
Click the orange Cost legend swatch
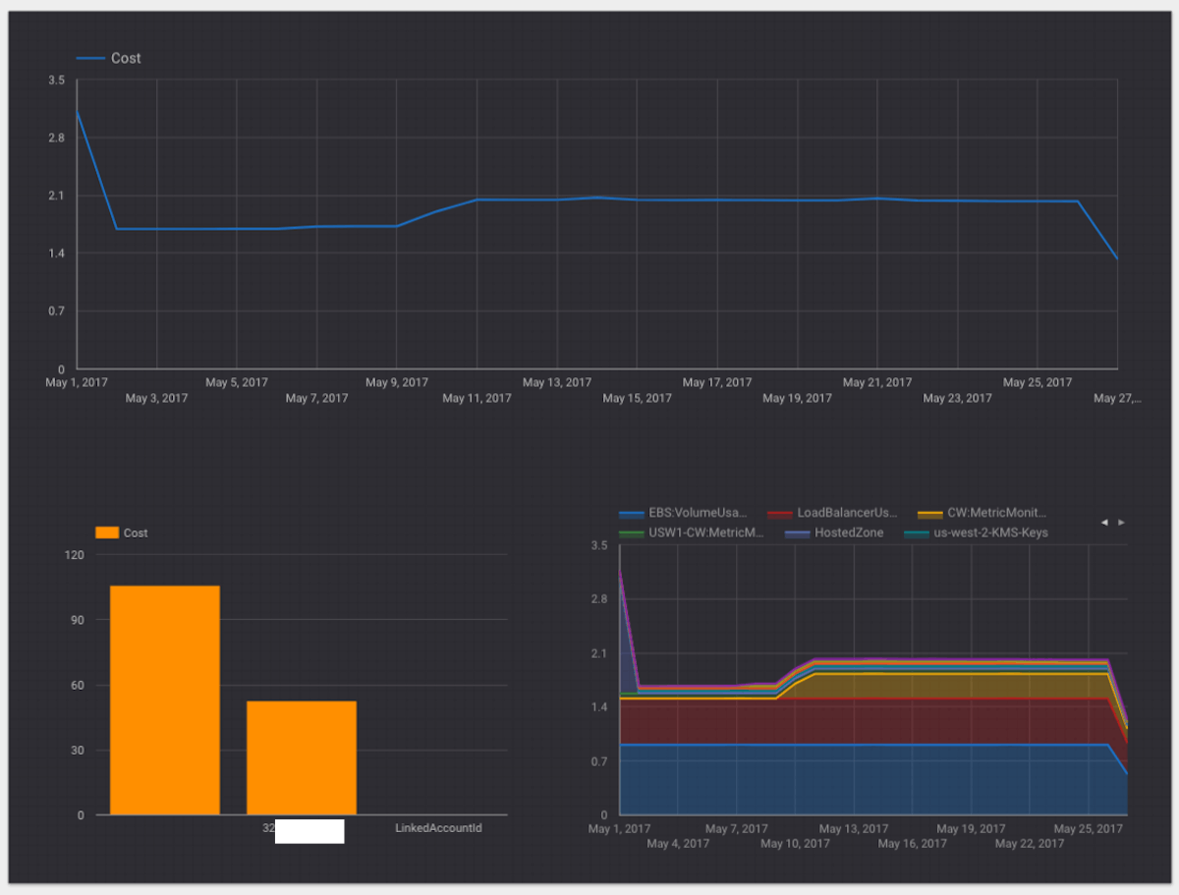(109, 532)
